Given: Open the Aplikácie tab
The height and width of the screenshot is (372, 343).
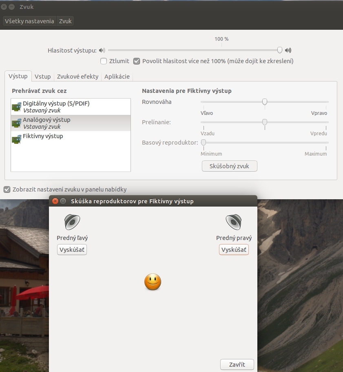Looking at the screenshot, I should click(x=117, y=77).
